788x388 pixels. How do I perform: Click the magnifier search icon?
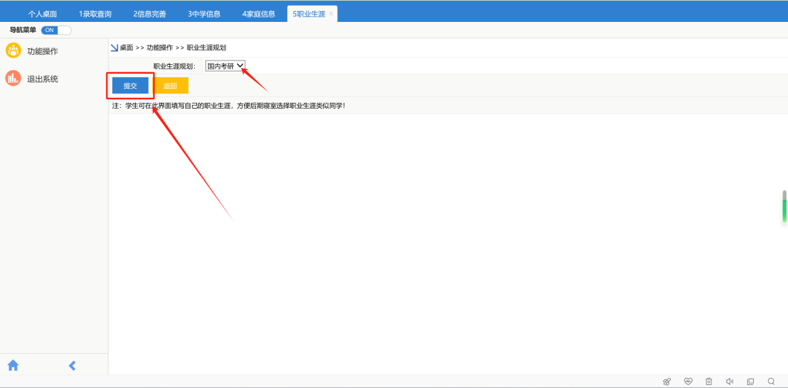771,381
